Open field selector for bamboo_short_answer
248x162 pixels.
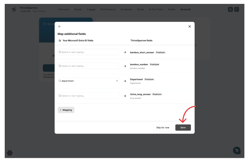(89, 52)
